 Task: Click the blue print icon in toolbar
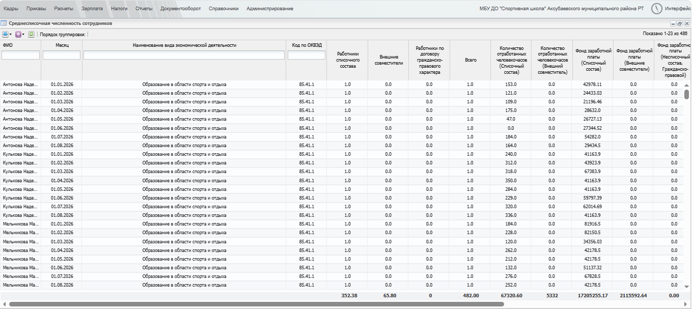pyautogui.click(x=5, y=34)
